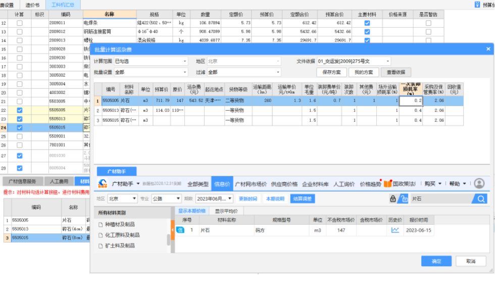Screen dimensions: 495x292
Task: Select the 显示平均价 tab
Action: coord(227,211)
